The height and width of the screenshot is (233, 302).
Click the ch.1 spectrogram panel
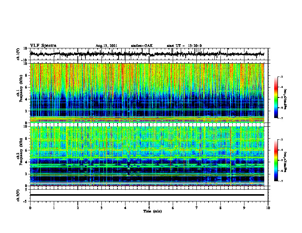pyautogui.click(x=147, y=93)
